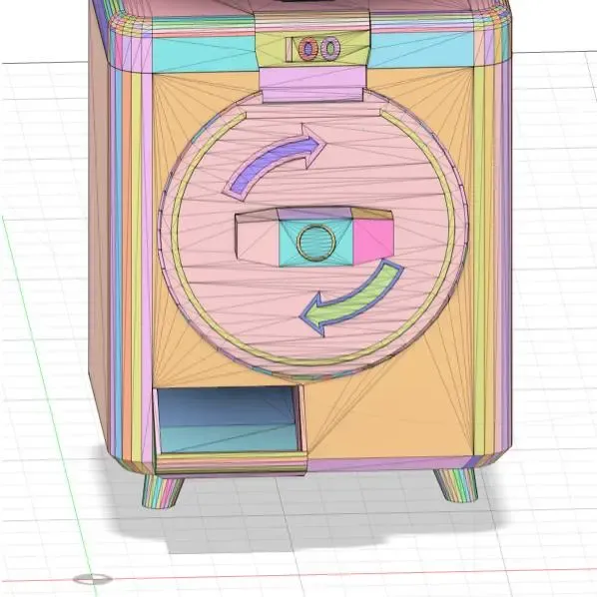Image resolution: width=597 pixels, height=597 pixels.
Task: Select the cyan band right of the slot plate
Action: coord(421,50)
